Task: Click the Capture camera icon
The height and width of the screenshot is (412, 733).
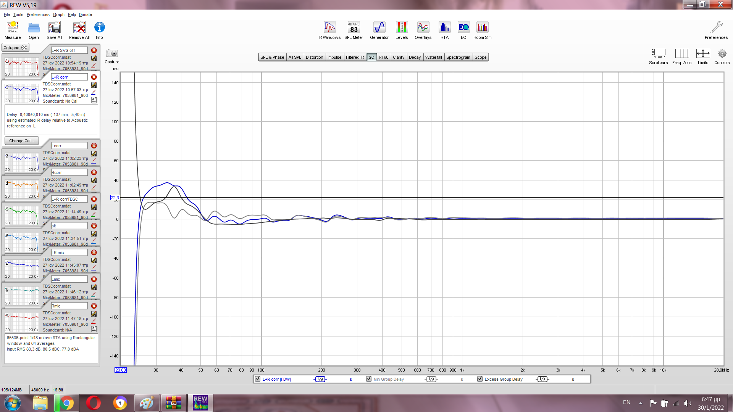Action: tap(112, 54)
